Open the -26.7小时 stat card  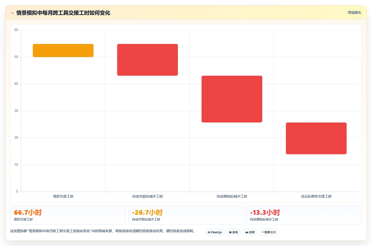coord(186,215)
